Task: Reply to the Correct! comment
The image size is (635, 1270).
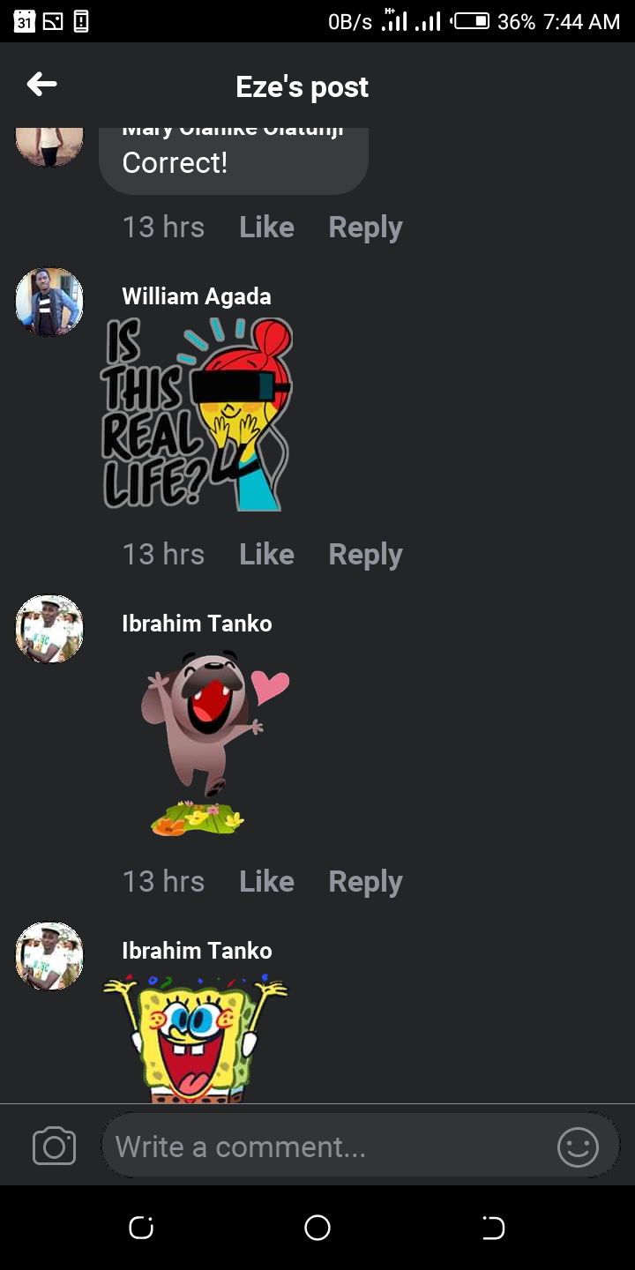Action: coord(365,228)
